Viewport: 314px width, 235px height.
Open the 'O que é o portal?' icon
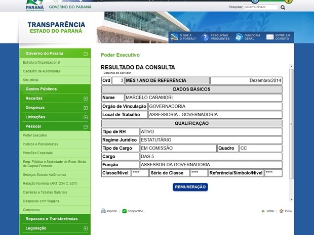point(174,37)
